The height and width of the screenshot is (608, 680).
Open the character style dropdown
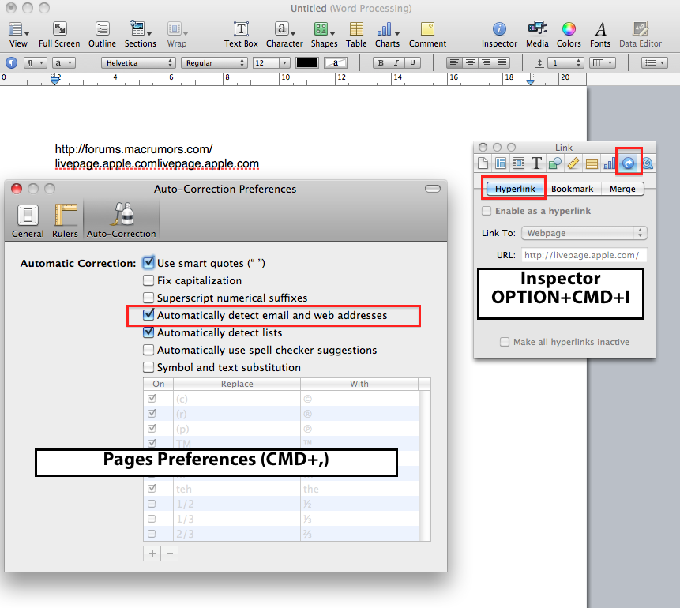click(64, 63)
